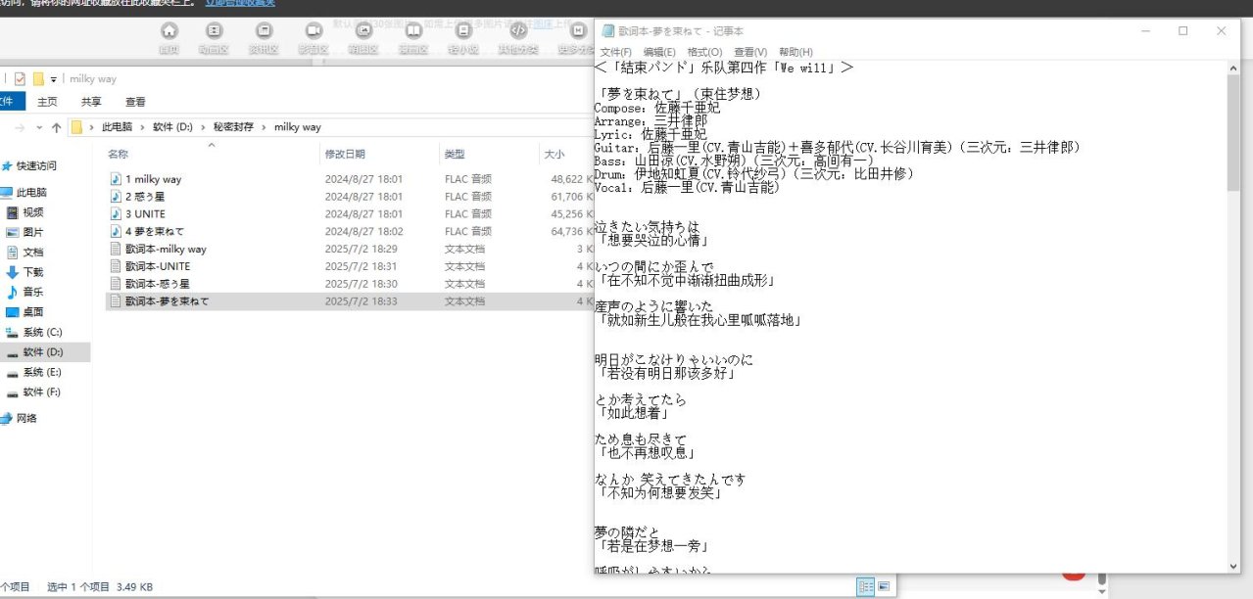Open the 格式(O) menu in Notepad
Screen dimensions: 1253x599
(704, 52)
